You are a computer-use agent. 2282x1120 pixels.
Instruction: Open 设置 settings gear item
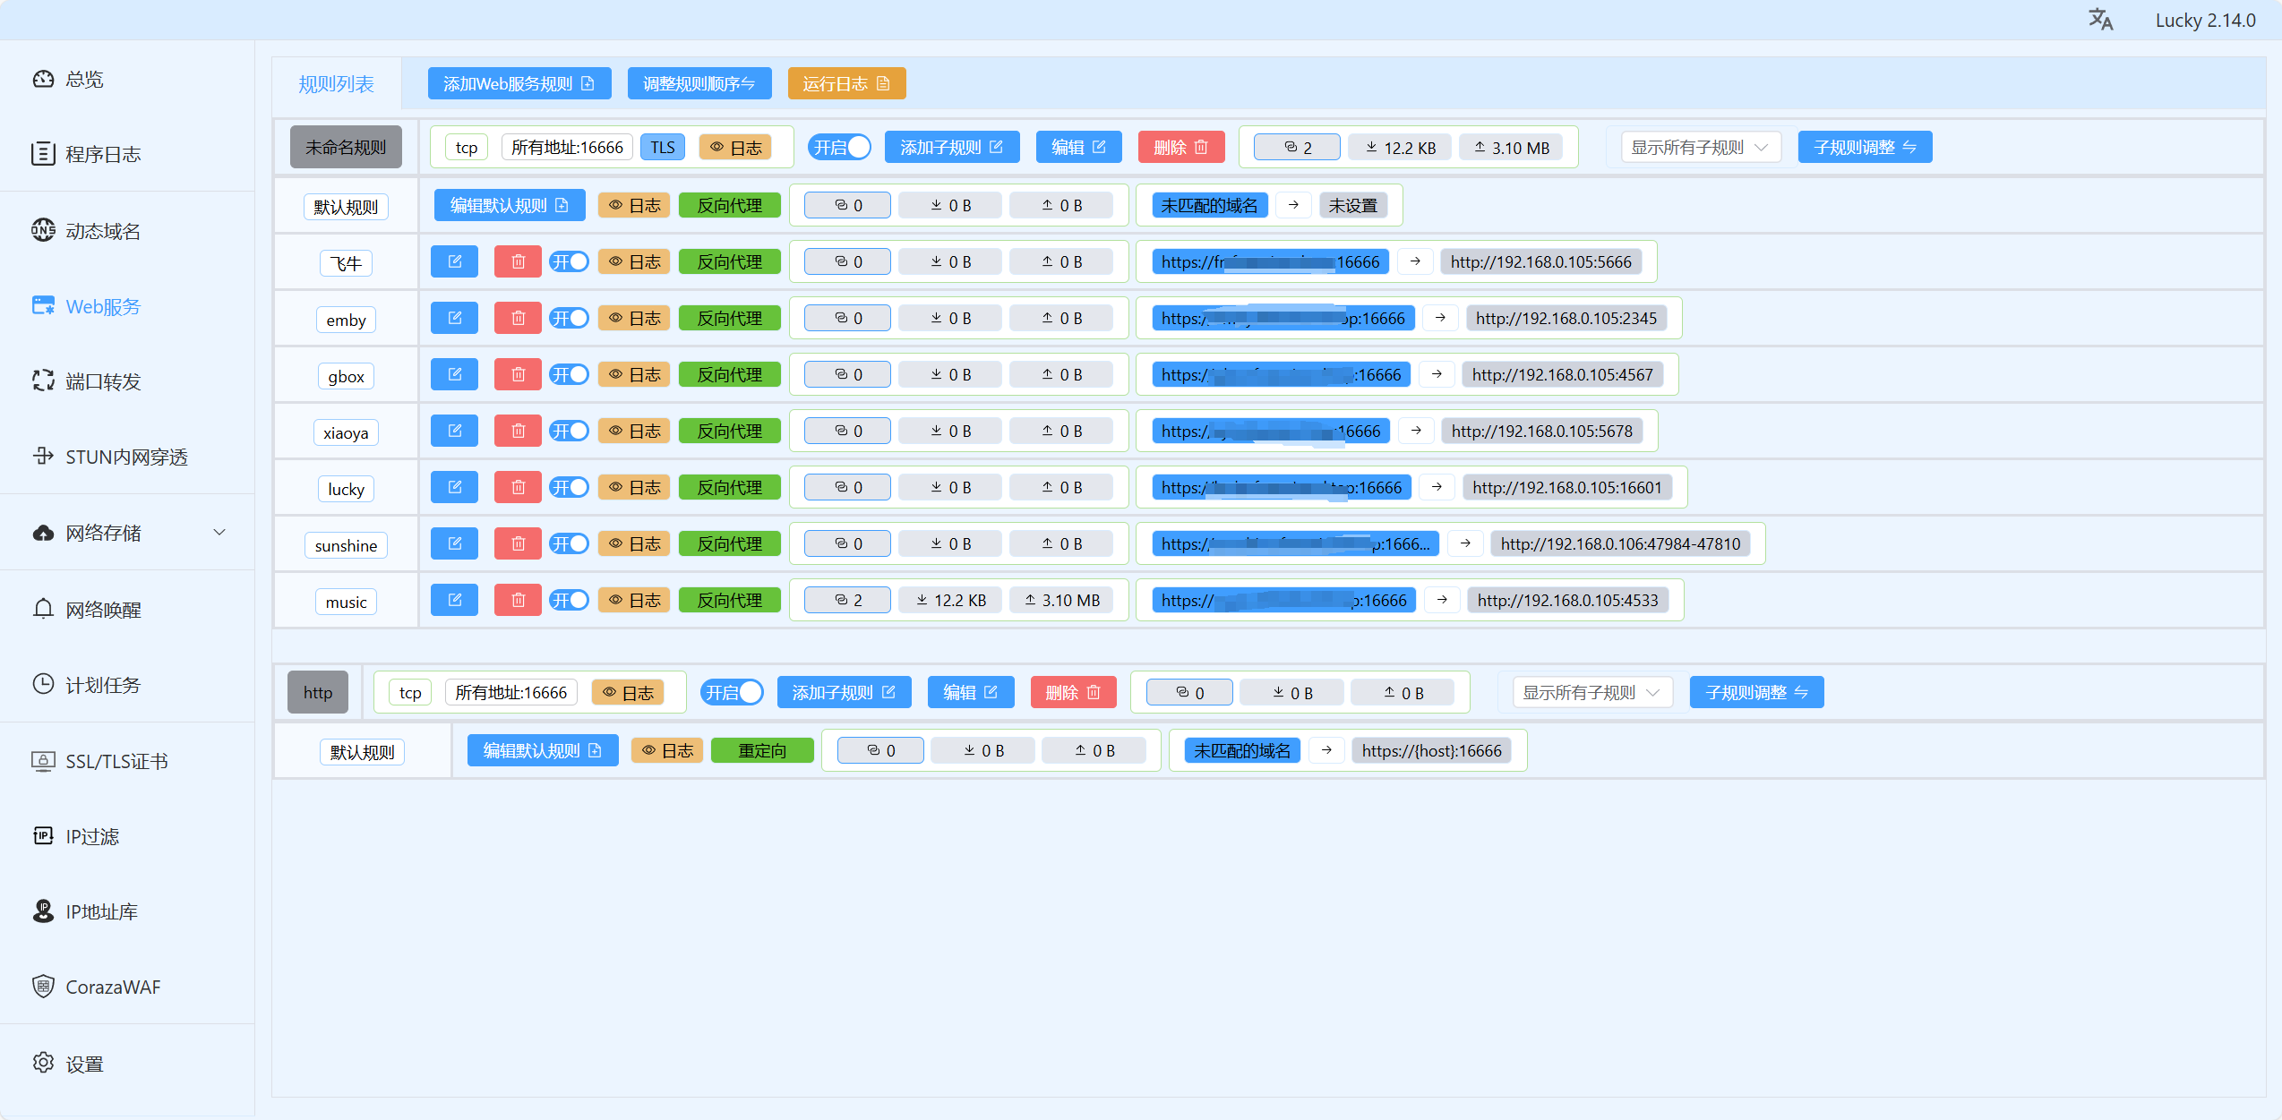tap(126, 1064)
